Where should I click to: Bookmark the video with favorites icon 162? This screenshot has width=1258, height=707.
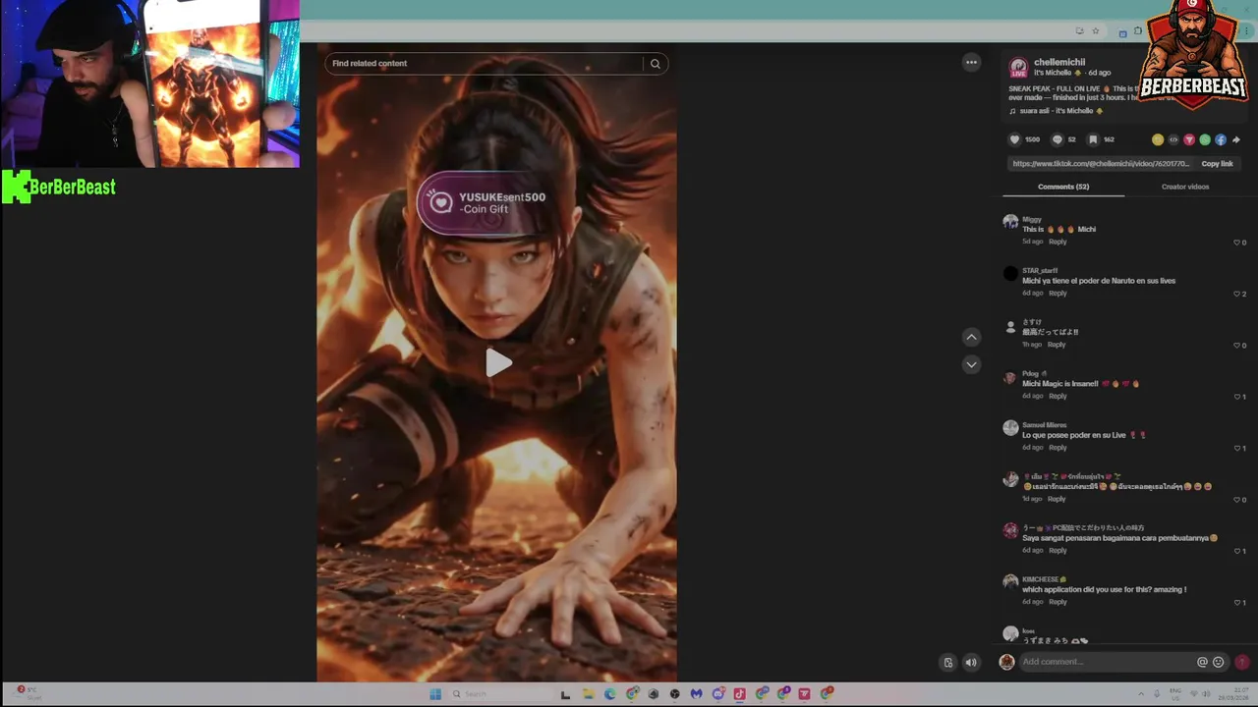1092,139
